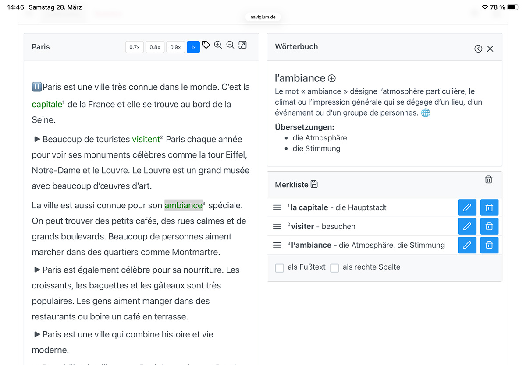526x365 pixels.
Task: Enable the 'als Fußtext' checkbox
Action: pos(280,268)
